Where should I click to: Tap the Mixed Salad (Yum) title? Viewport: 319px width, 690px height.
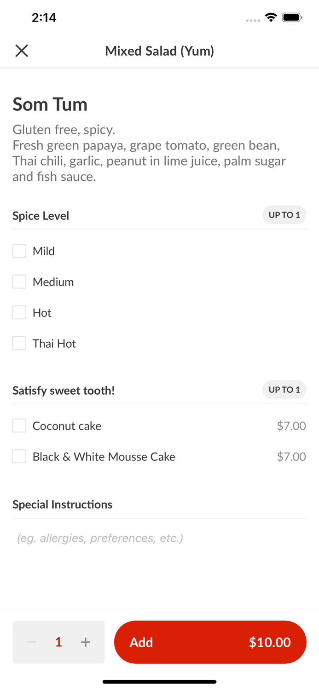pyautogui.click(x=159, y=51)
